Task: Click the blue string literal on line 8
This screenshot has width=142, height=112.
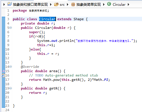Action: (105, 41)
